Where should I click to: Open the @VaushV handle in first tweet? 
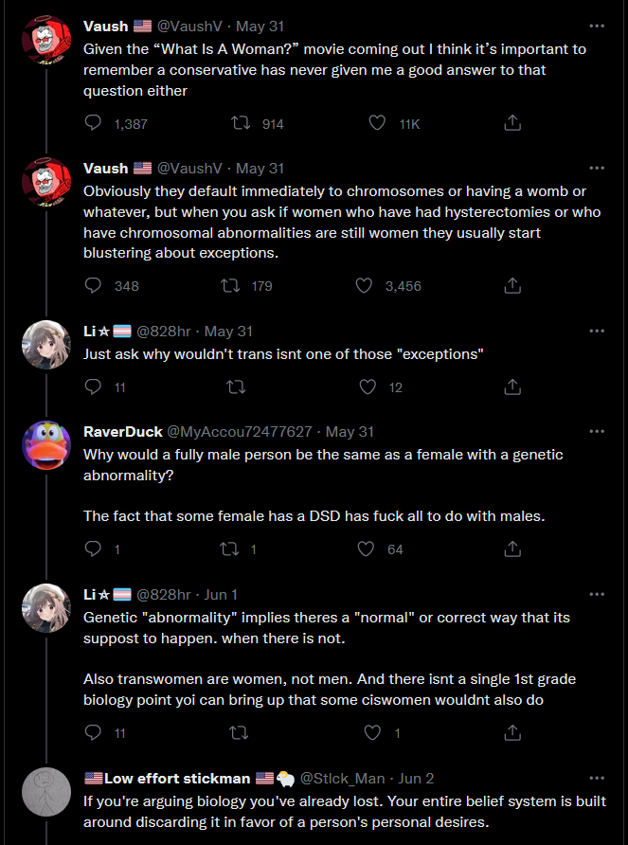(189, 26)
